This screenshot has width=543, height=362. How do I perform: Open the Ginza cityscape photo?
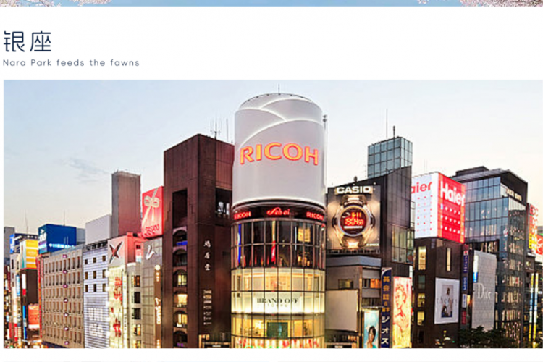click(273, 214)
